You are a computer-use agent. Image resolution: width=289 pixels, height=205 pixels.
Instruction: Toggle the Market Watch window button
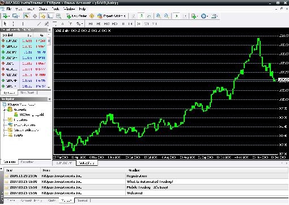(x=27, y=16)
